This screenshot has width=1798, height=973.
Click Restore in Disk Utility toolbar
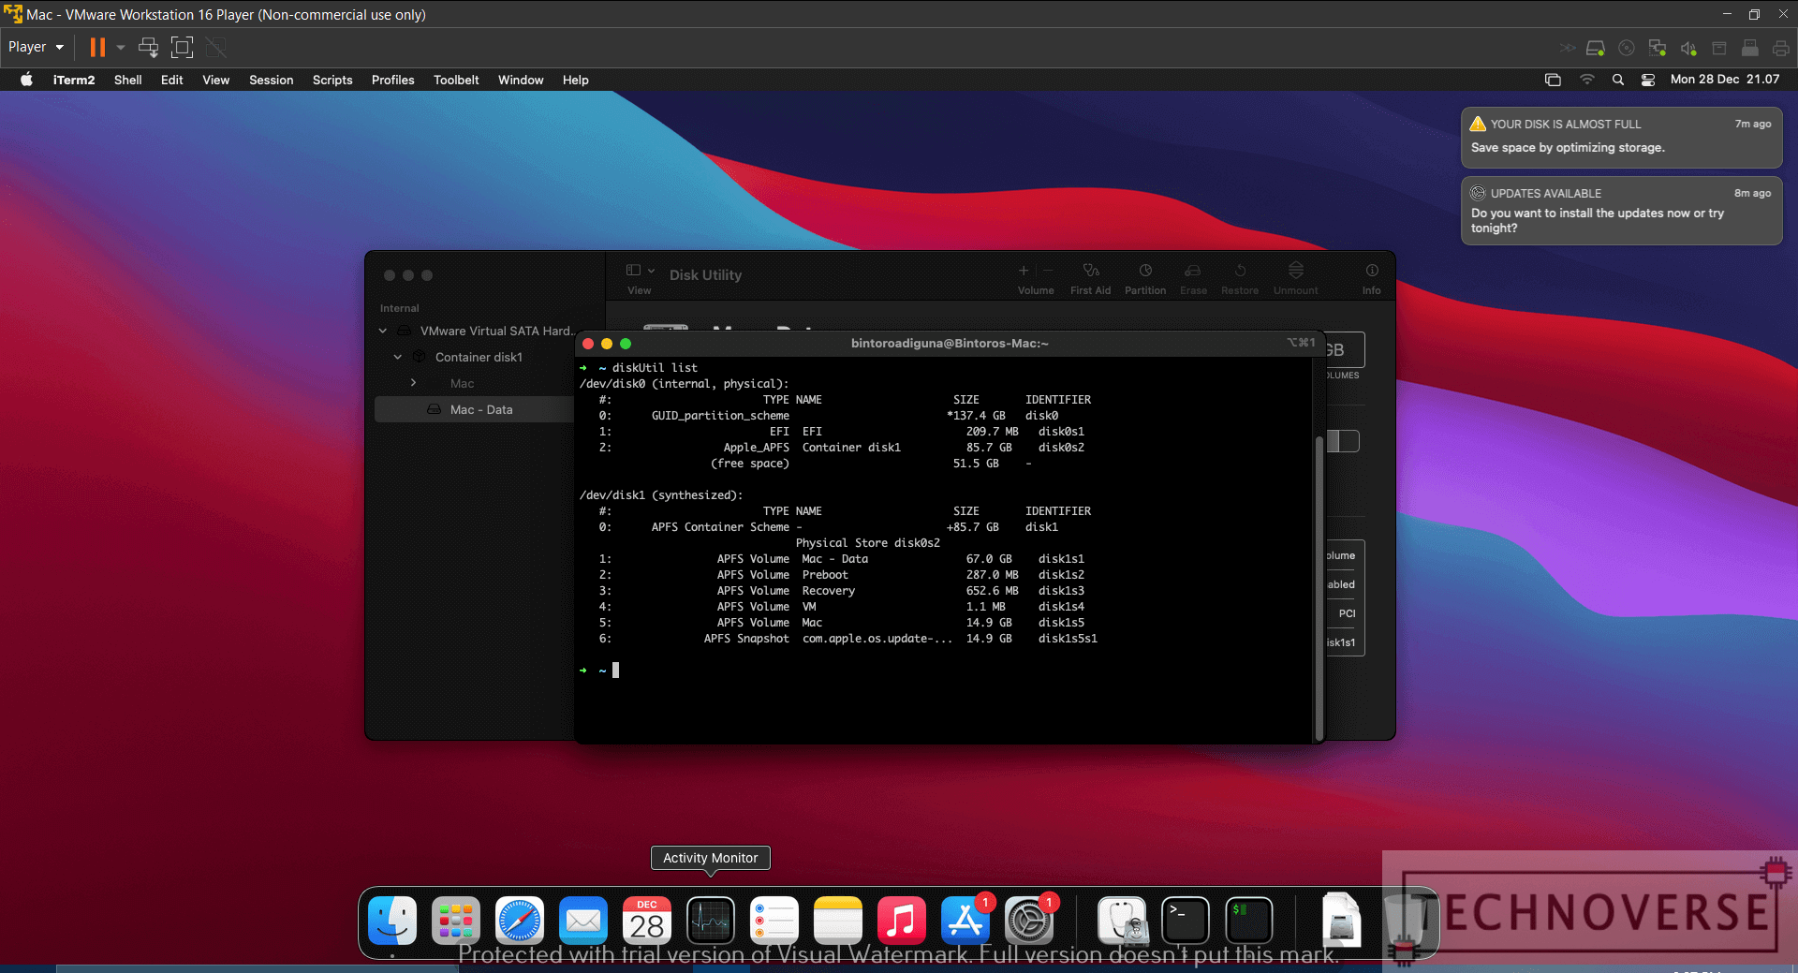[1240, 277]
